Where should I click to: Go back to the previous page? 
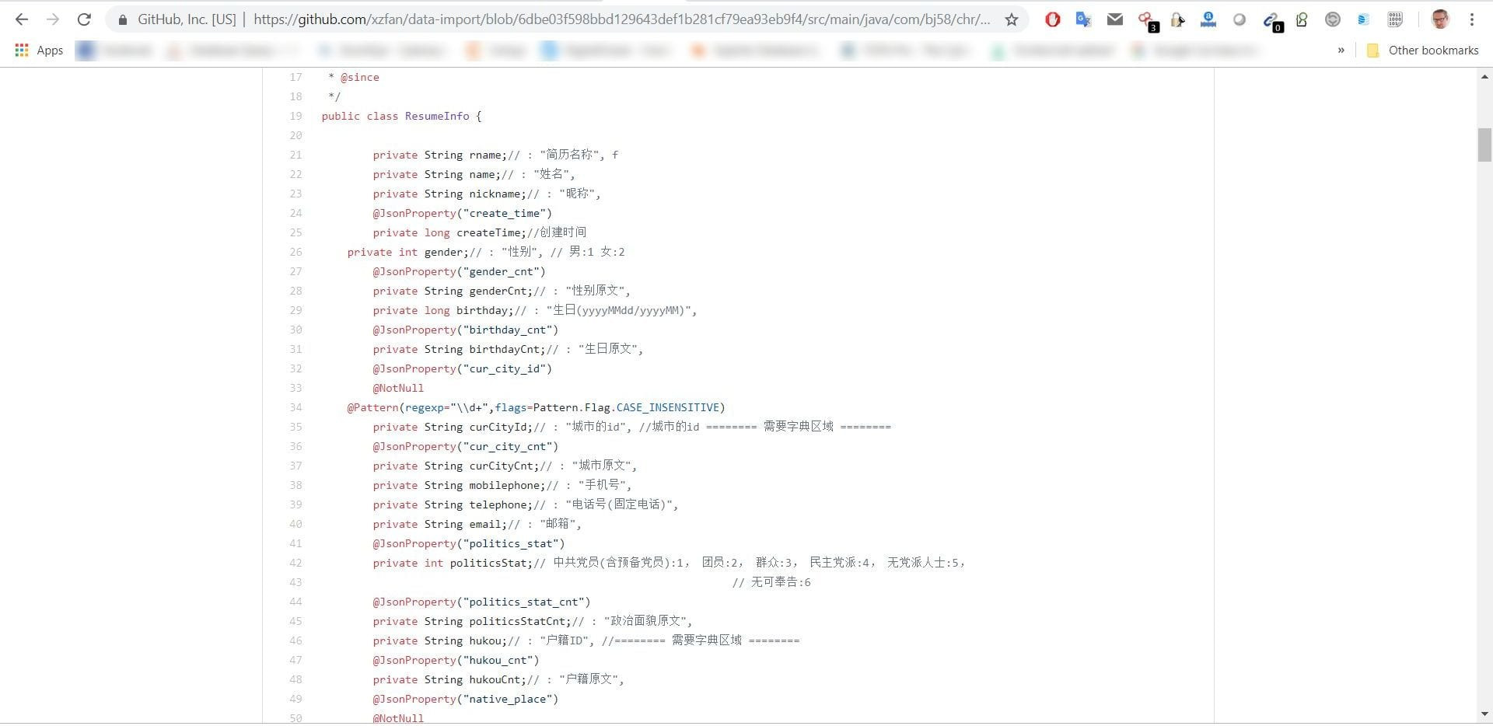tap(22, 19)
